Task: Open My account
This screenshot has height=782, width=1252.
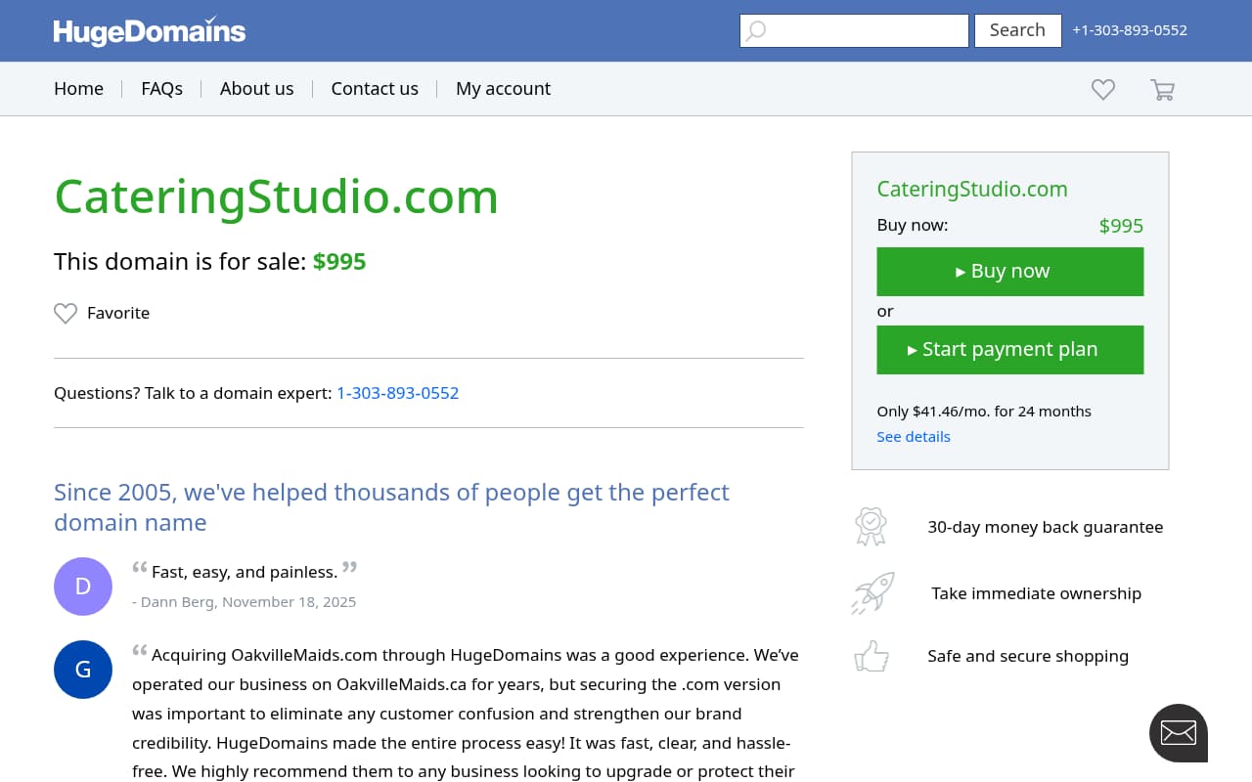Action: tap(503, 89)
